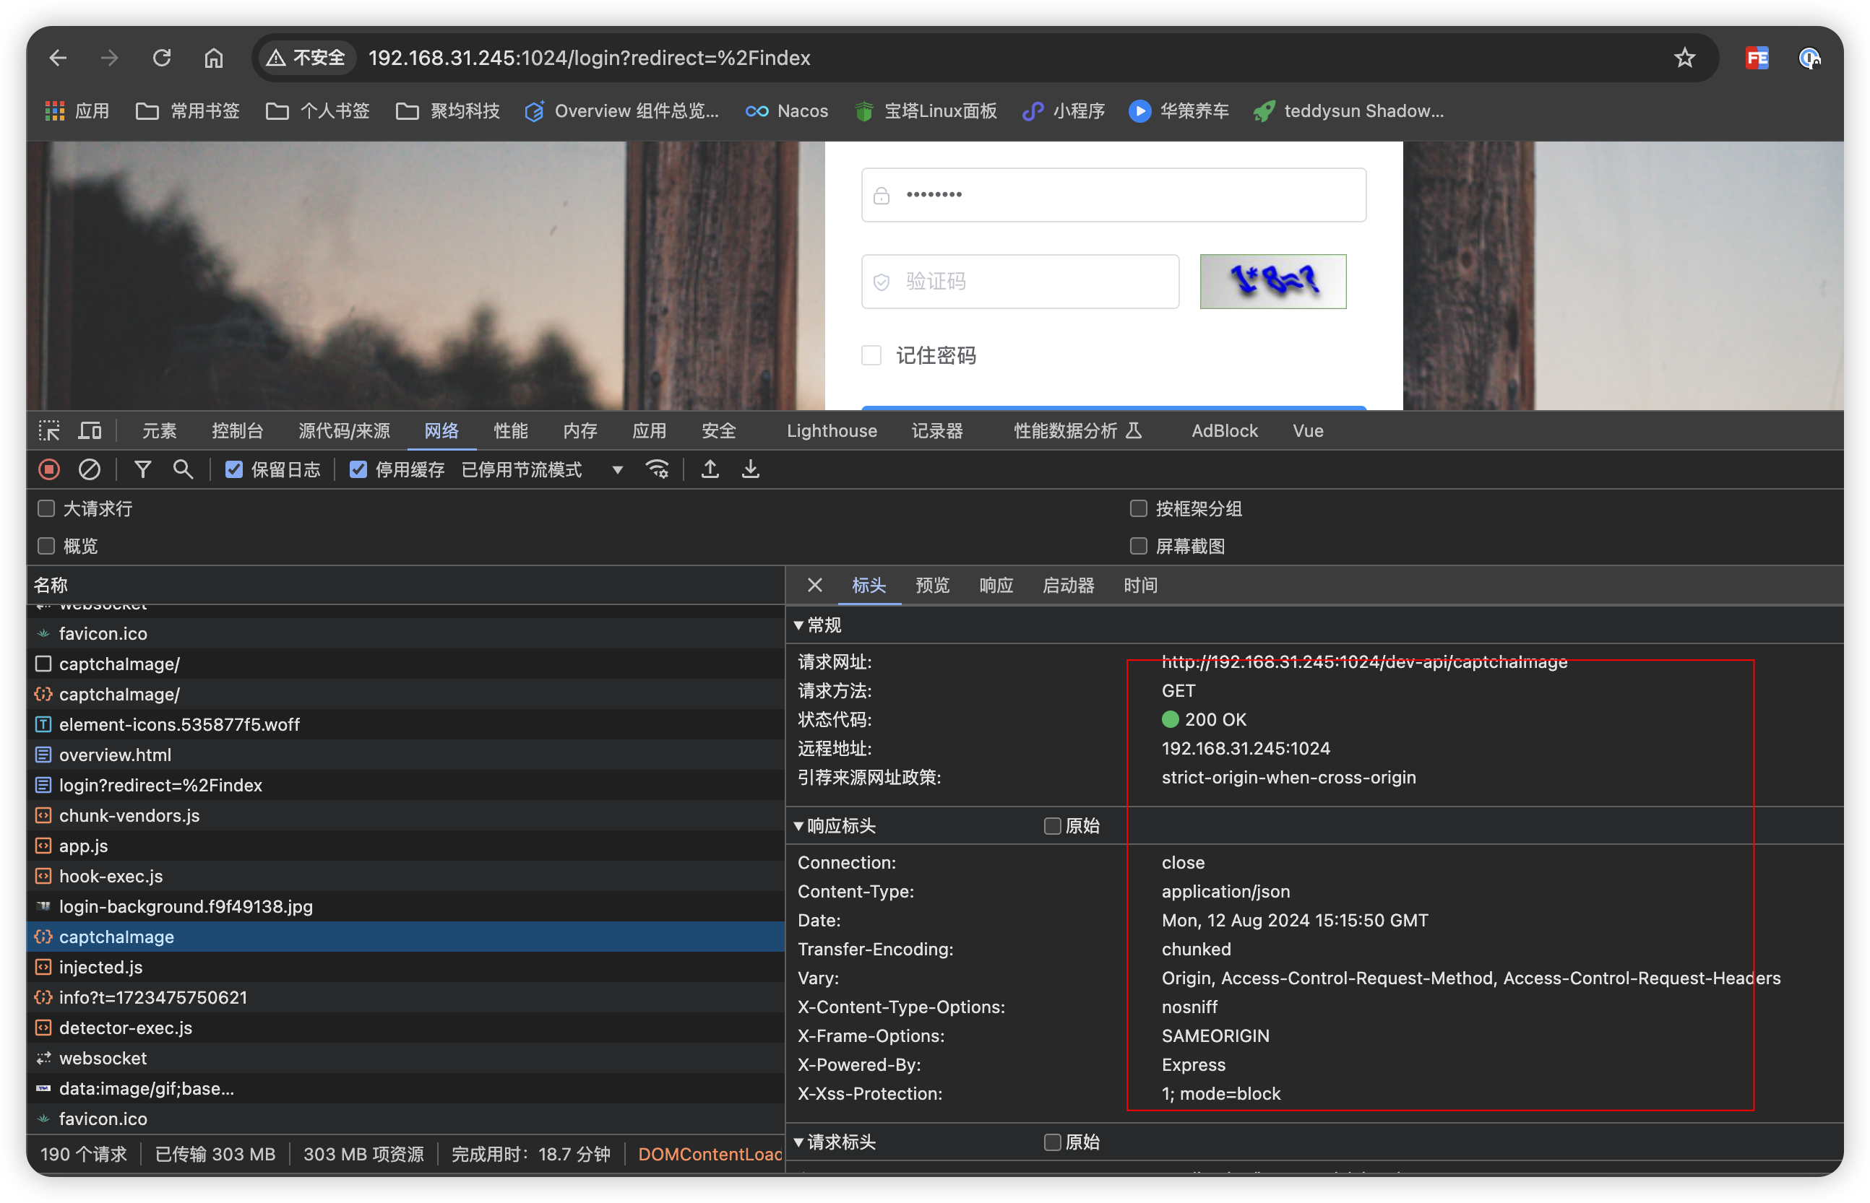Enable the 按框架分组 checkbox
Screen dimensions: 1870x1203
[1138, 508]
